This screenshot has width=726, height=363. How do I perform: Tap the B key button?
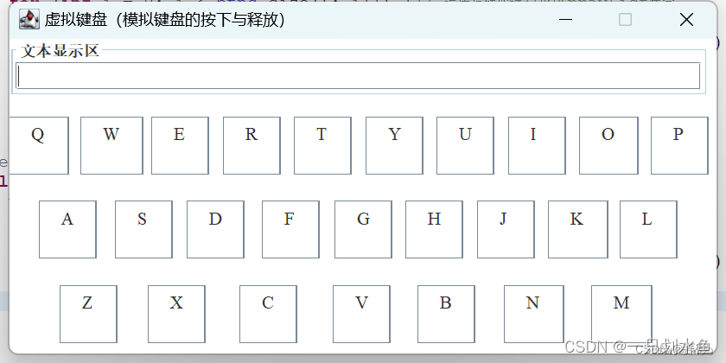click(x=446, y=314)
